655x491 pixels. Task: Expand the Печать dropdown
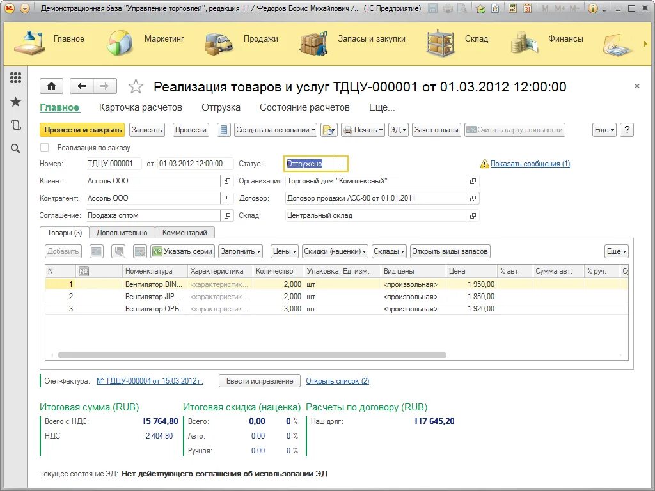[x=363, y=130]
